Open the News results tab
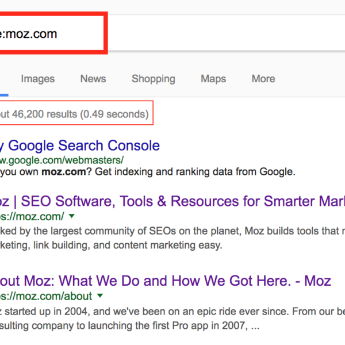The image size is (345, 345). (93, 79)
